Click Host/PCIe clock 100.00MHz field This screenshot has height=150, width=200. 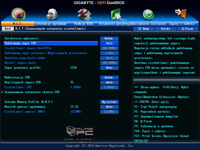[x=109, y=48]
